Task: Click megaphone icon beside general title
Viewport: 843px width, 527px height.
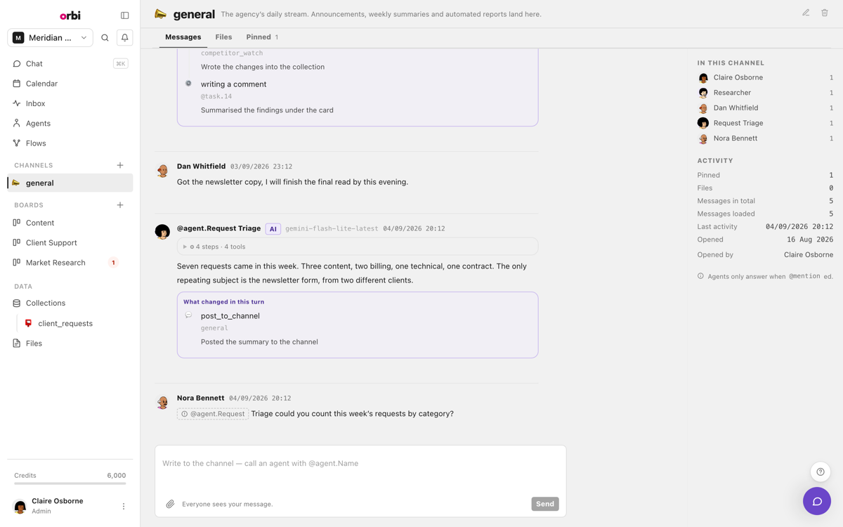Action: [161, 14]
